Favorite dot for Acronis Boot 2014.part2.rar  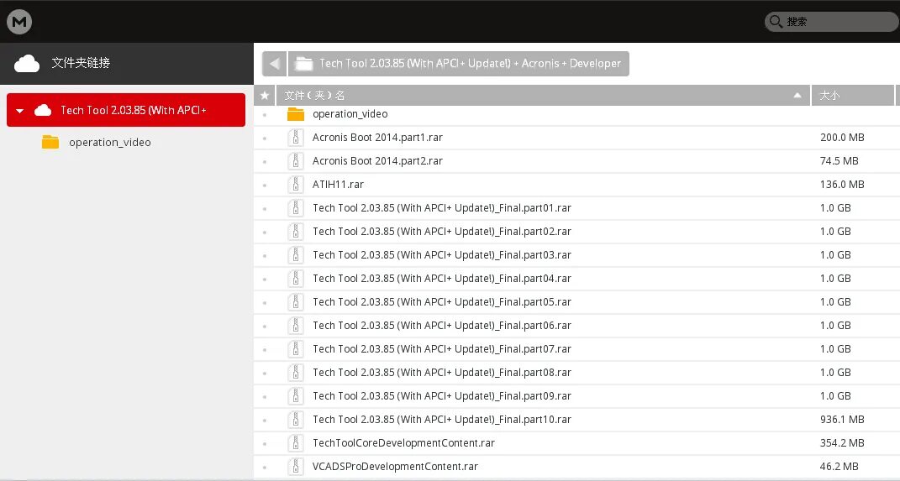[265, 162]
